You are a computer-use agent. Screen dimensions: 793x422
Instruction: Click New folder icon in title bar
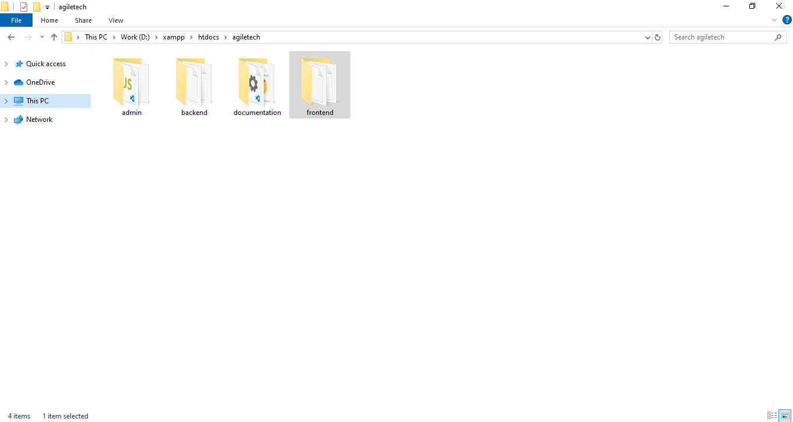[37, 7]
